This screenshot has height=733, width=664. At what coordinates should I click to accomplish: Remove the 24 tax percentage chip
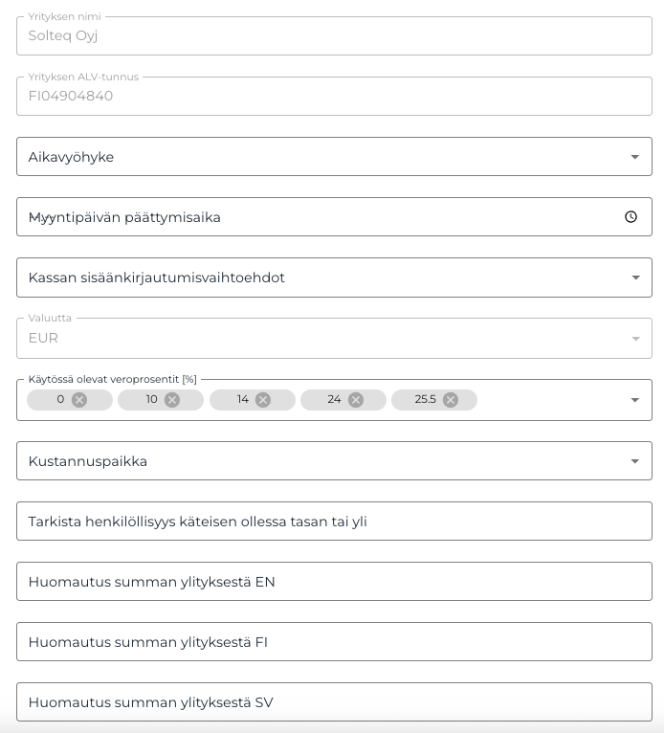[x=356, y=400]
